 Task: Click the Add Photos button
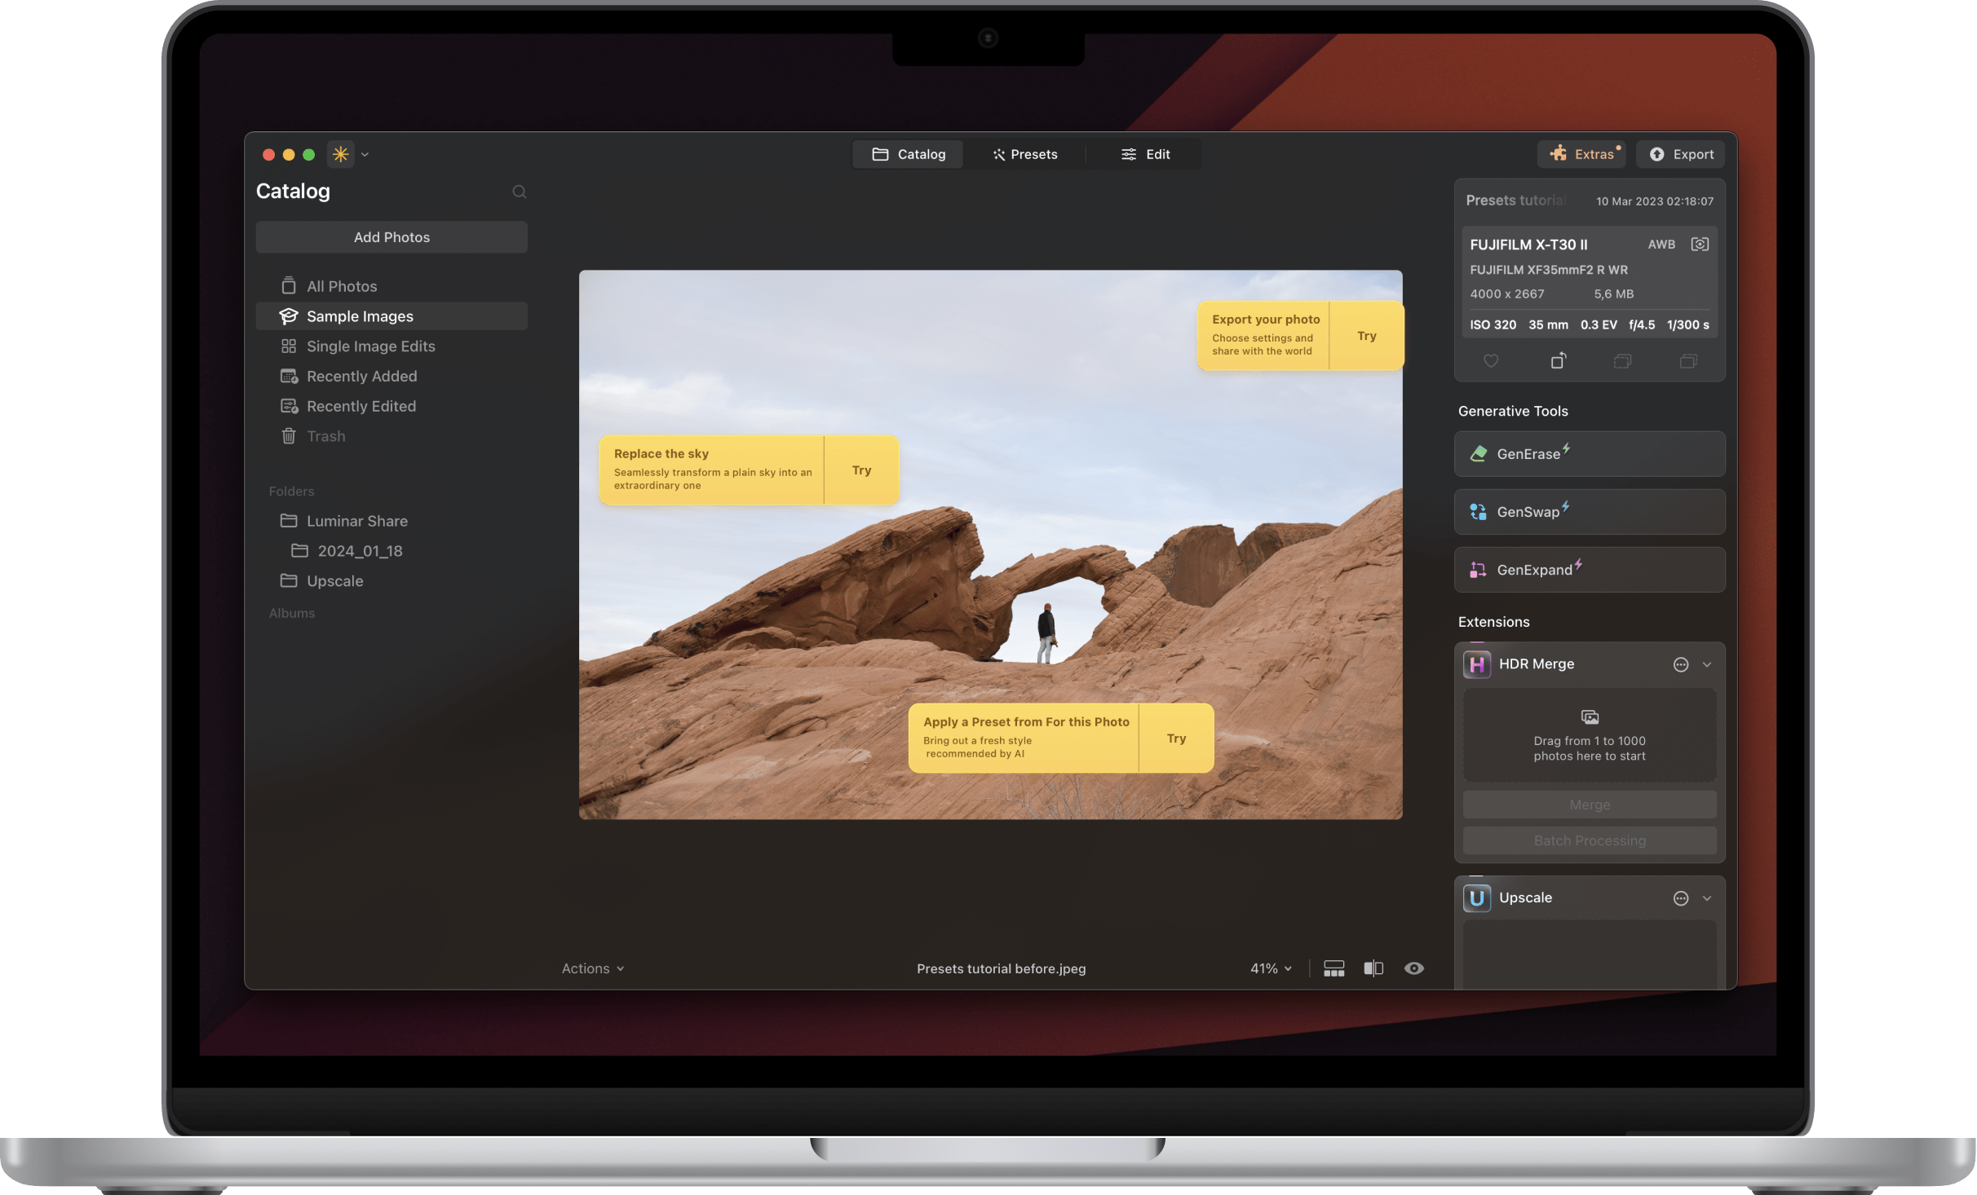[391, 236]
